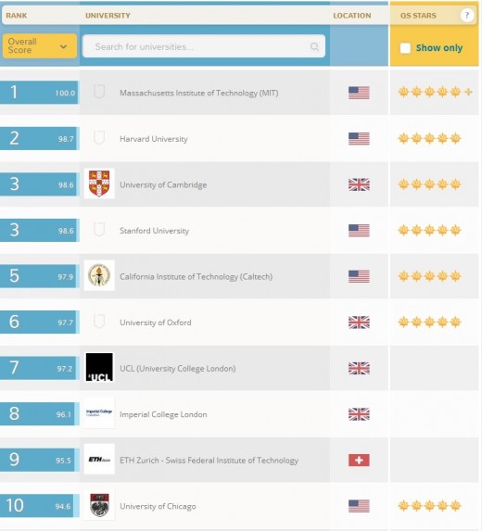Screen dimensions: 482x531
Task: Click the LOCATION column header
Action: (352, 16)
